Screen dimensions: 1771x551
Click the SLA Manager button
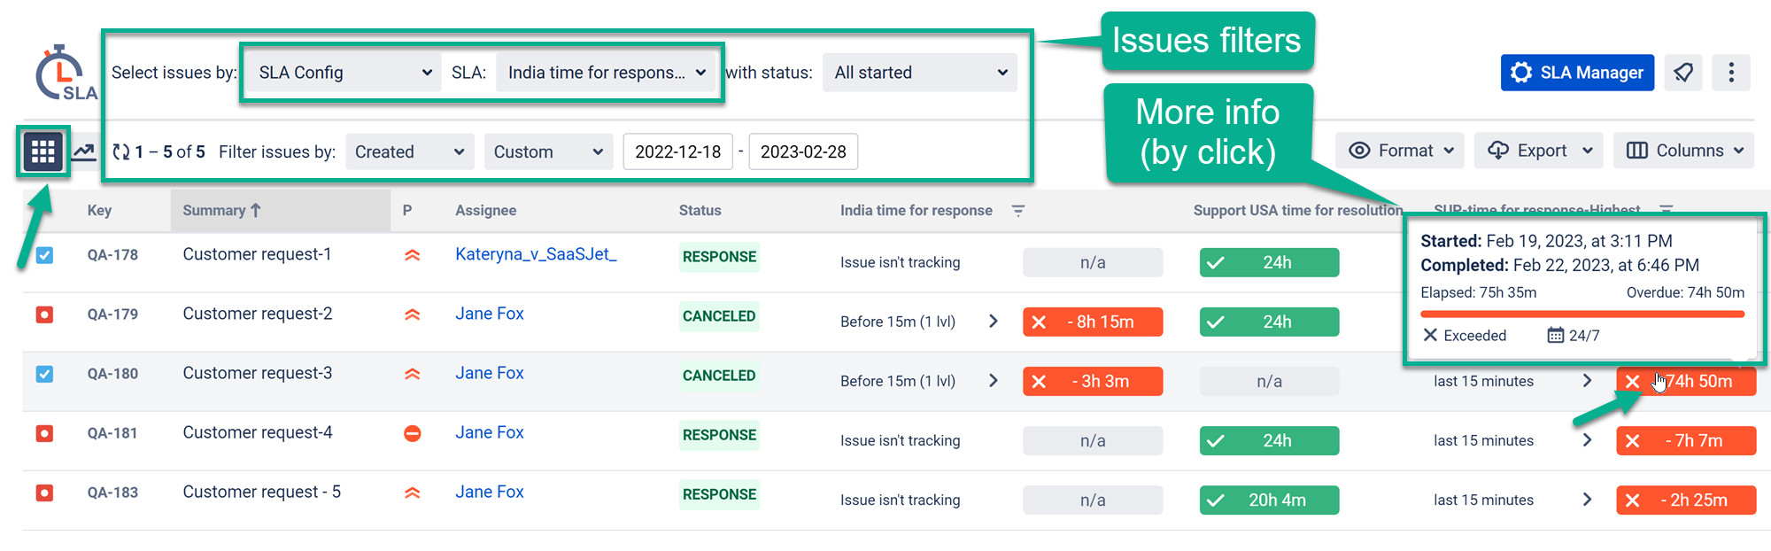pyautogui.click(x=1577, y=73)
